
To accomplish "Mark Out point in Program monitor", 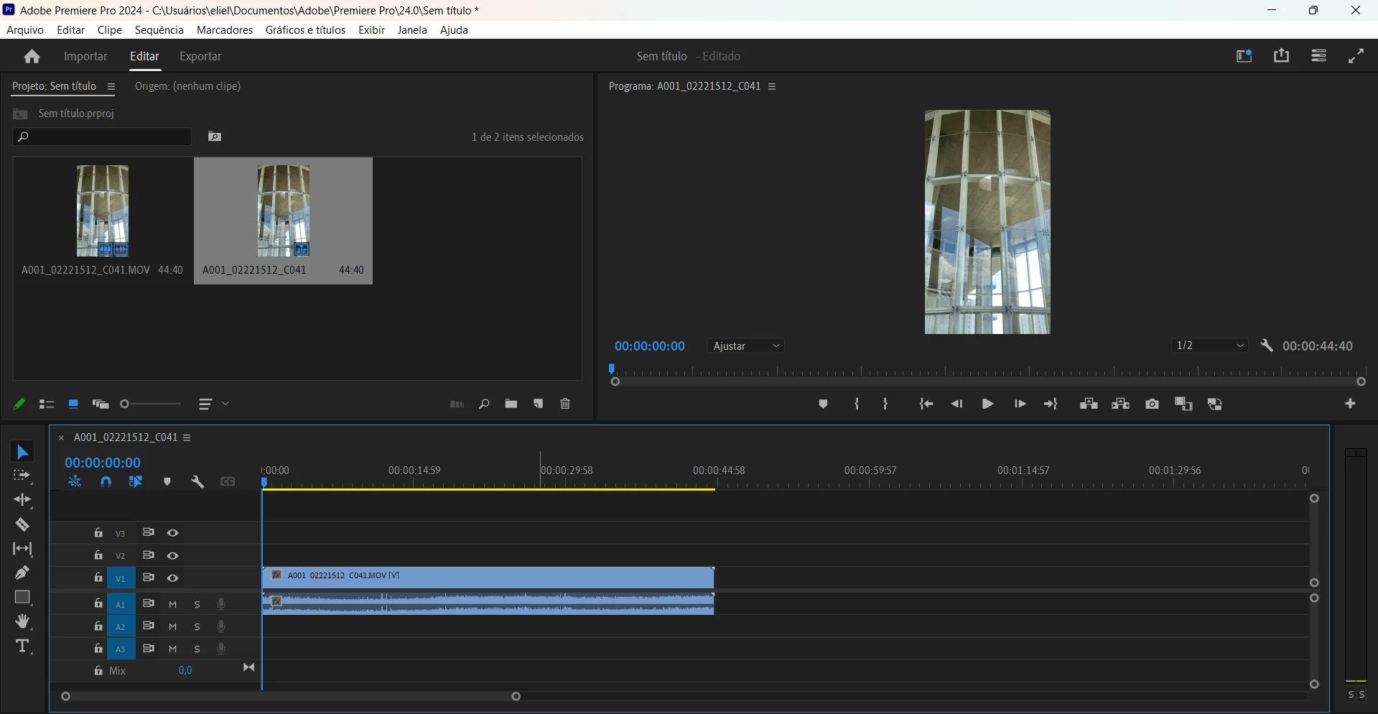I will point(886,404).
